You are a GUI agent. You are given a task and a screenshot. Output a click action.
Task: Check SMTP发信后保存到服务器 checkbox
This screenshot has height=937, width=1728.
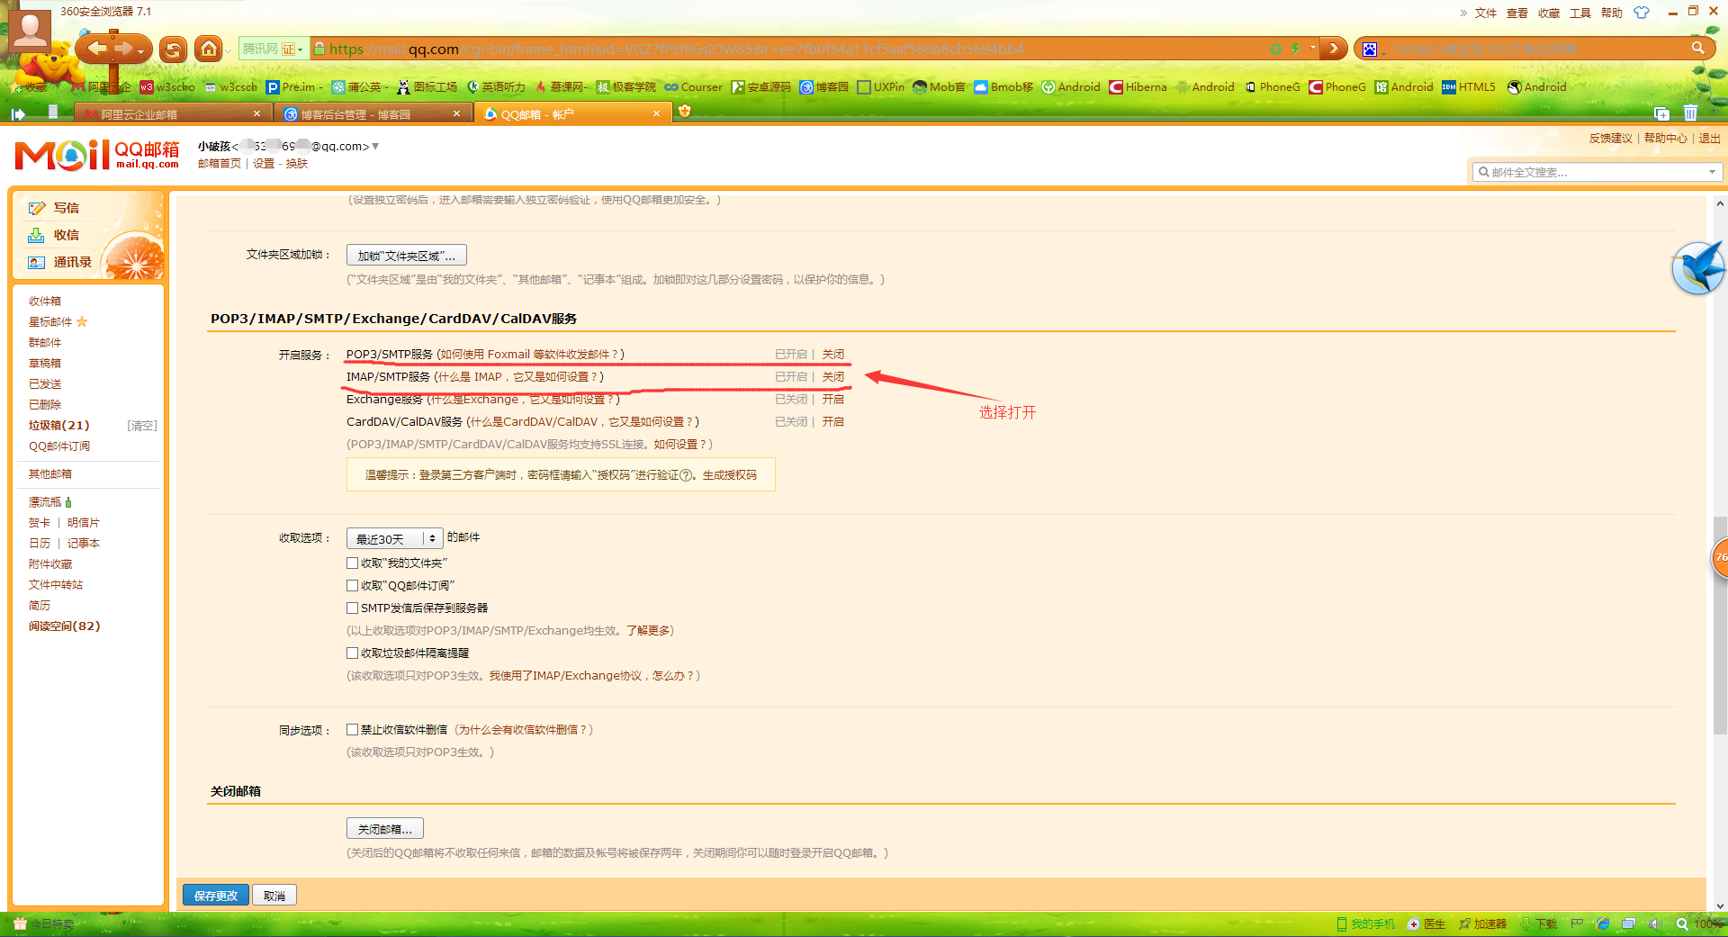pos(353,608)
